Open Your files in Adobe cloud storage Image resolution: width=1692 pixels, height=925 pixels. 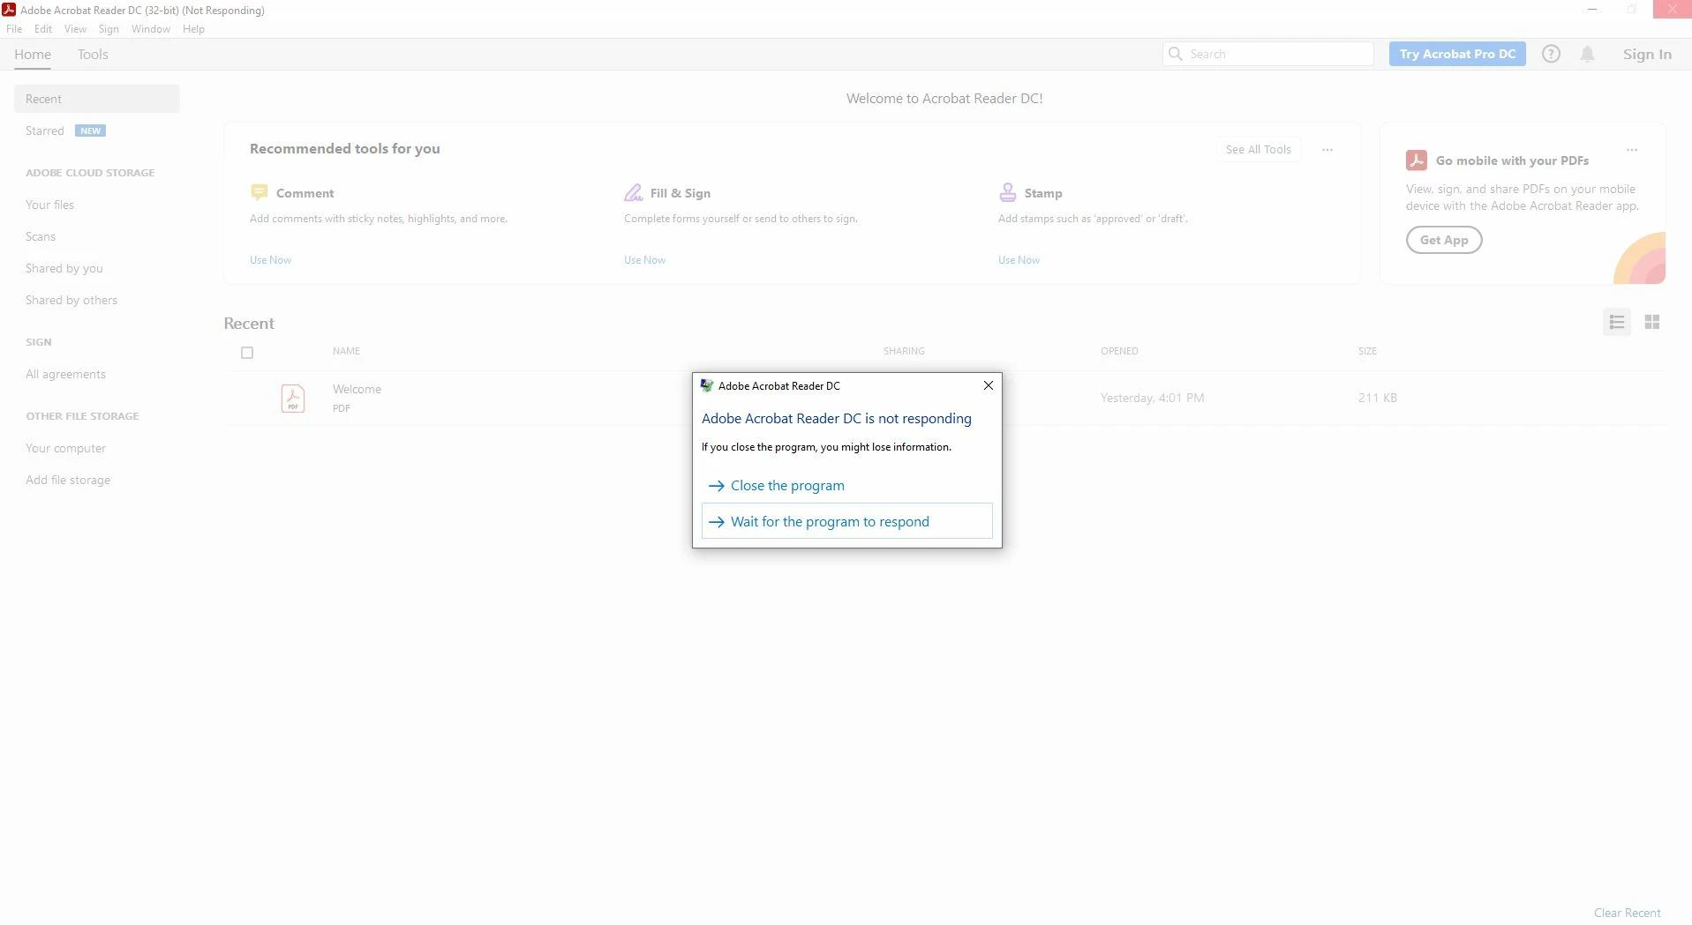[49, 205]
